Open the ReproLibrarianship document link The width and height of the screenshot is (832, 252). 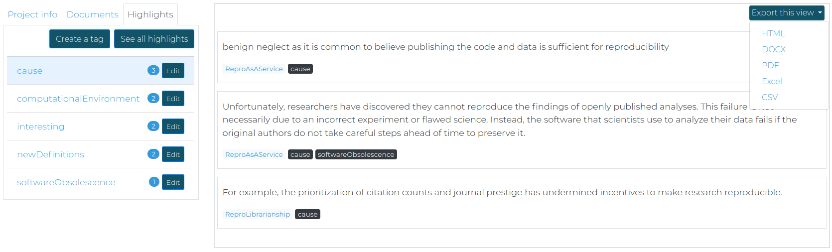[x=258, y=214]
